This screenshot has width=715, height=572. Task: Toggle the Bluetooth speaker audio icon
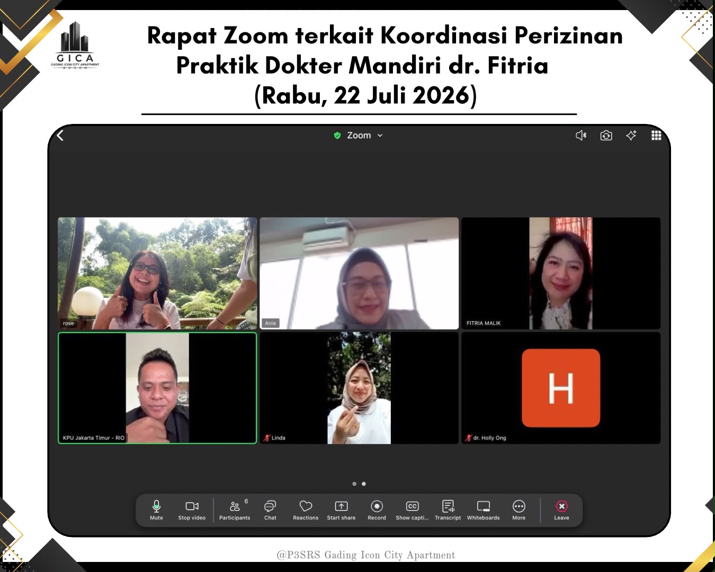click(x=581, y=136)
